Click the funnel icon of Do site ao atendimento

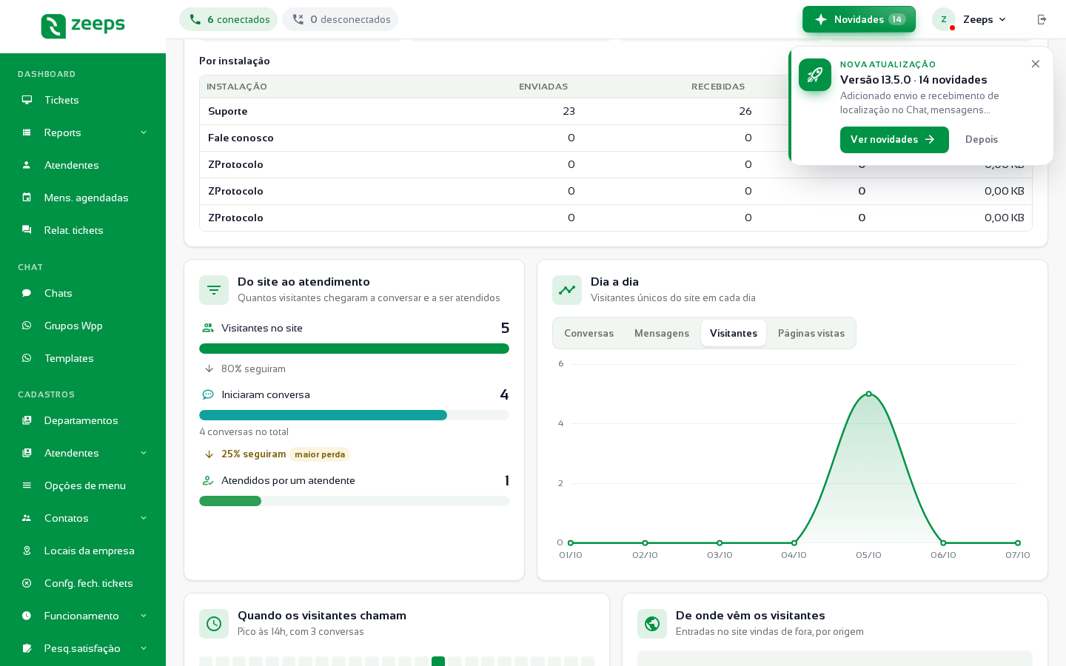coord(214,290)
